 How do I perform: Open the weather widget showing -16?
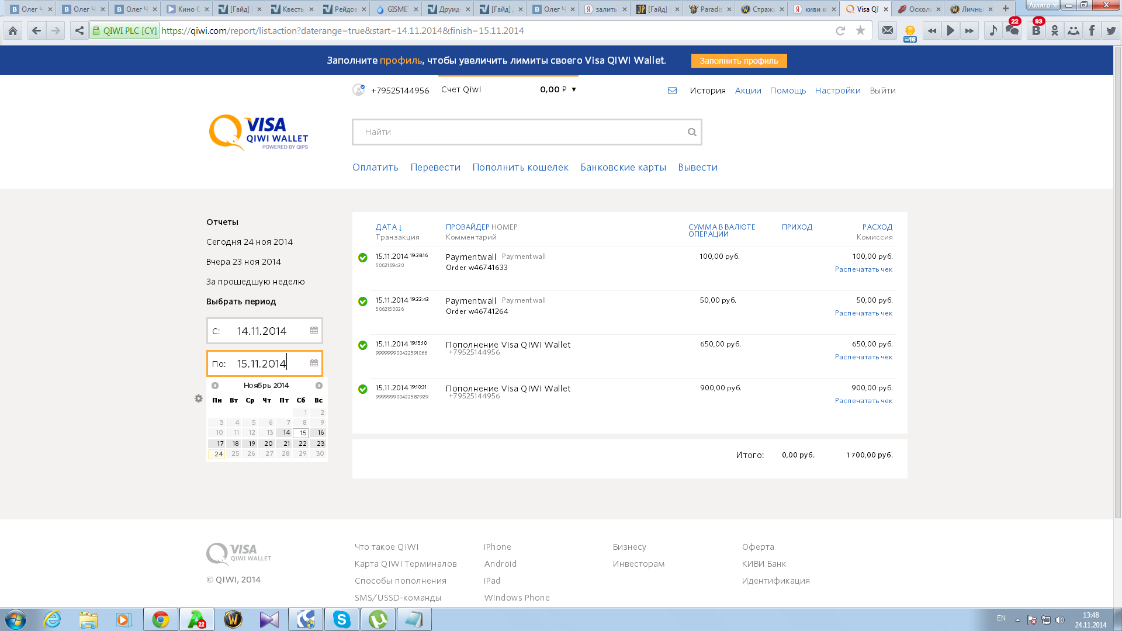(910, 33)
